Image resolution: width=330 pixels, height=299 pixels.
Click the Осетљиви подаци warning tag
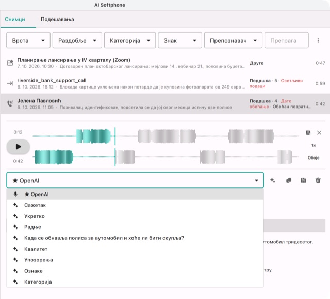tap(276, 83)
